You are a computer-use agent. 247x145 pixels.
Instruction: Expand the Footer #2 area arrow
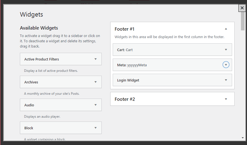[226, 99]
